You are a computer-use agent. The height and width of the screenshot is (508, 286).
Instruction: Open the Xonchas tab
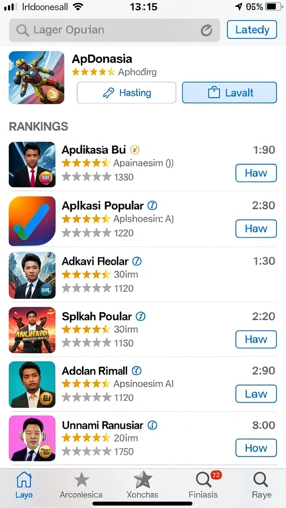[143, 485]
